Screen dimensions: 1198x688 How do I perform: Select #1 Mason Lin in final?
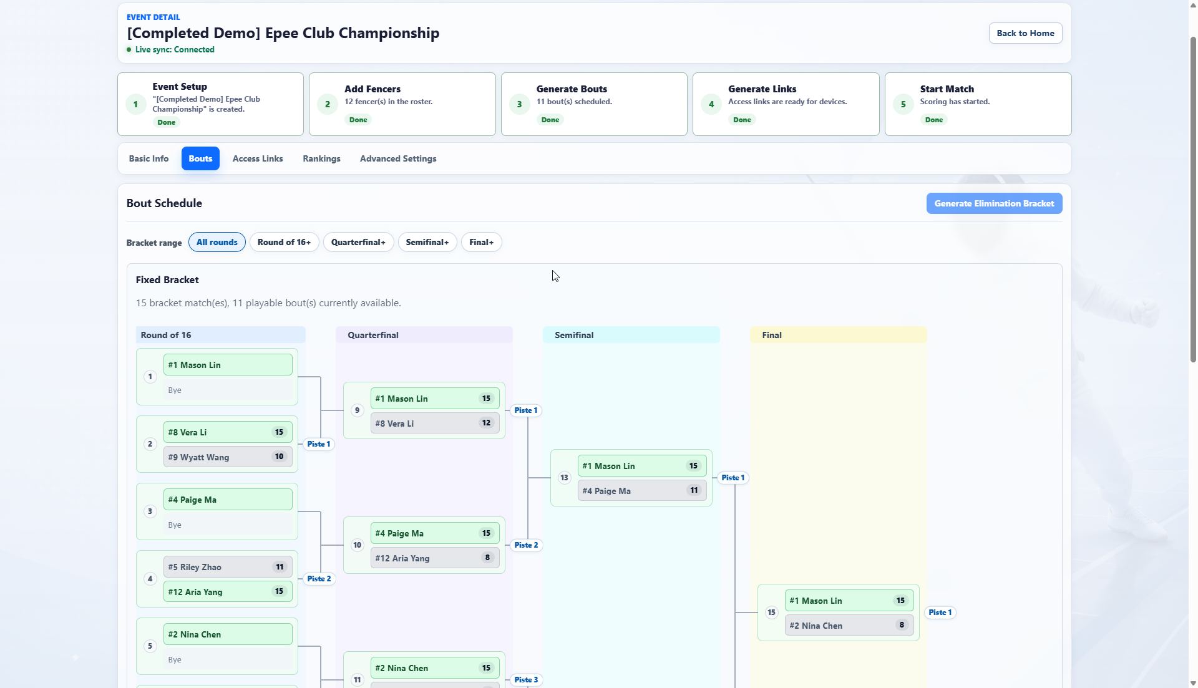click(x=849, y=601)
